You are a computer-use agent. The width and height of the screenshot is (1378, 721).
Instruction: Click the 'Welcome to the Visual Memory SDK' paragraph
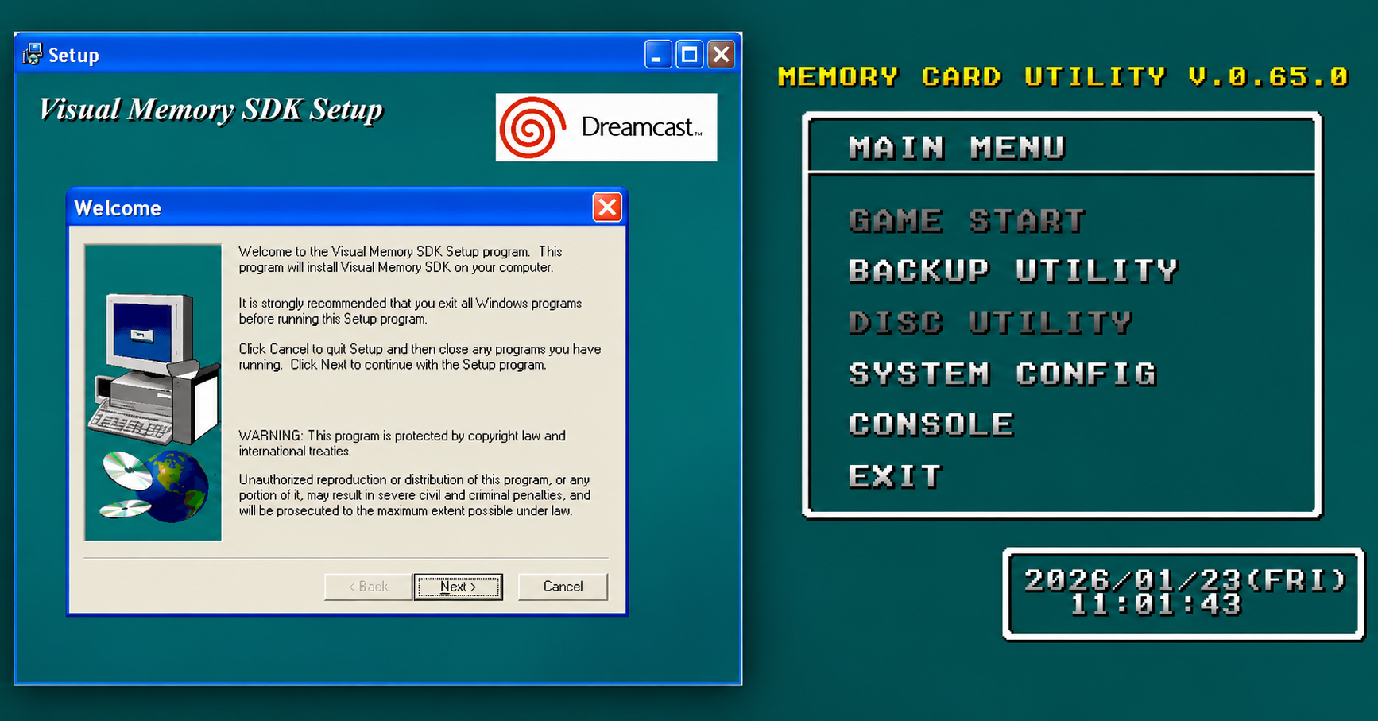401,259
